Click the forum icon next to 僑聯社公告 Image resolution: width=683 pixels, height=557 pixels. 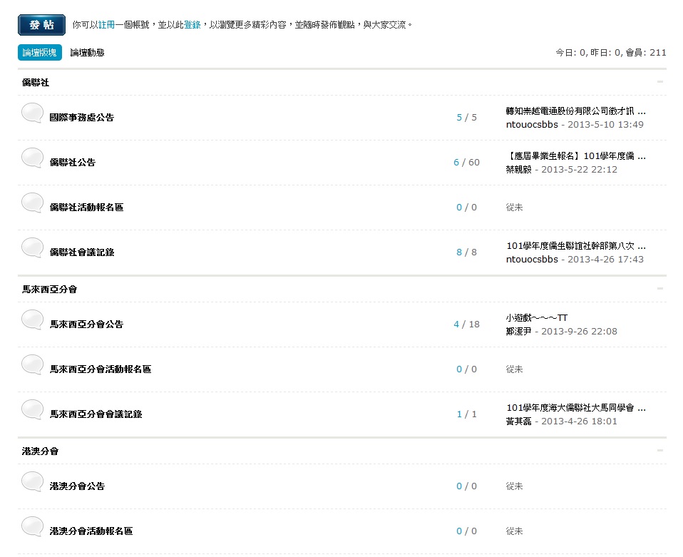pos(33,159)
